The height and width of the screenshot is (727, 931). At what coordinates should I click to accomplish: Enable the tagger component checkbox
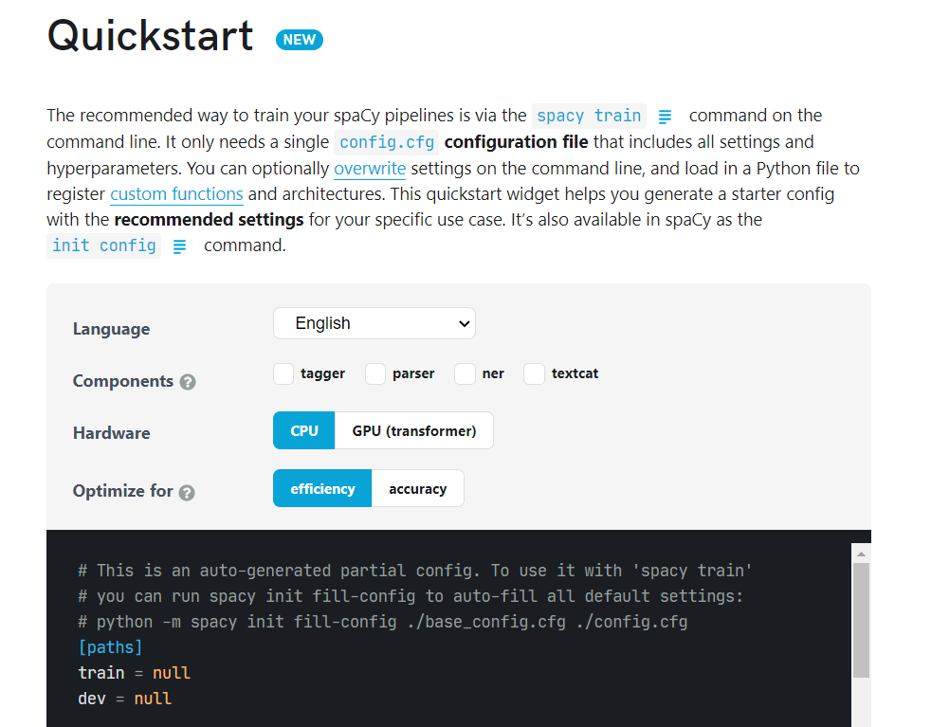coord(283,374)
